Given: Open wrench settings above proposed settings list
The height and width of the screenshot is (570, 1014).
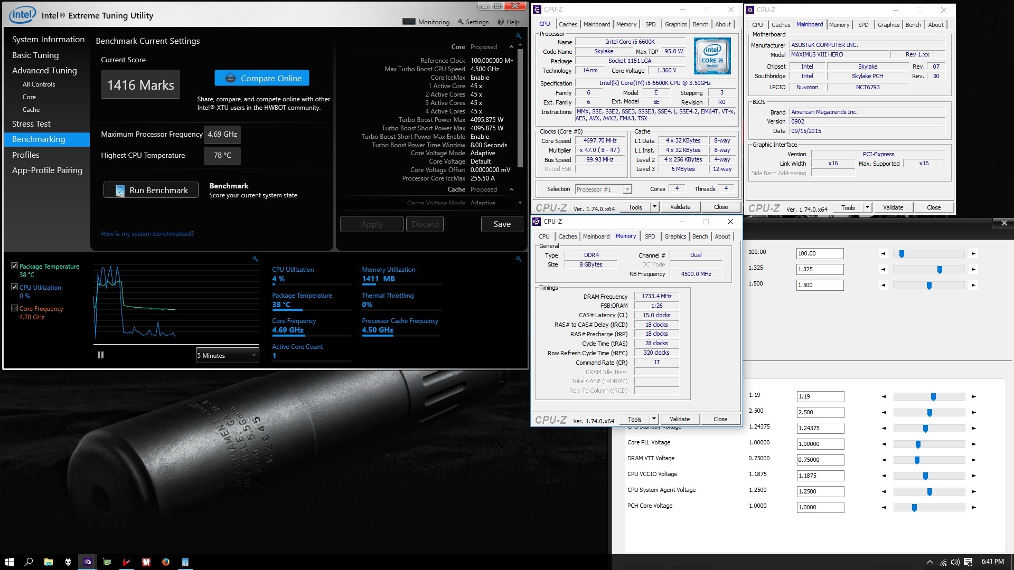Looking at the screenshot, I should point(519,36).
